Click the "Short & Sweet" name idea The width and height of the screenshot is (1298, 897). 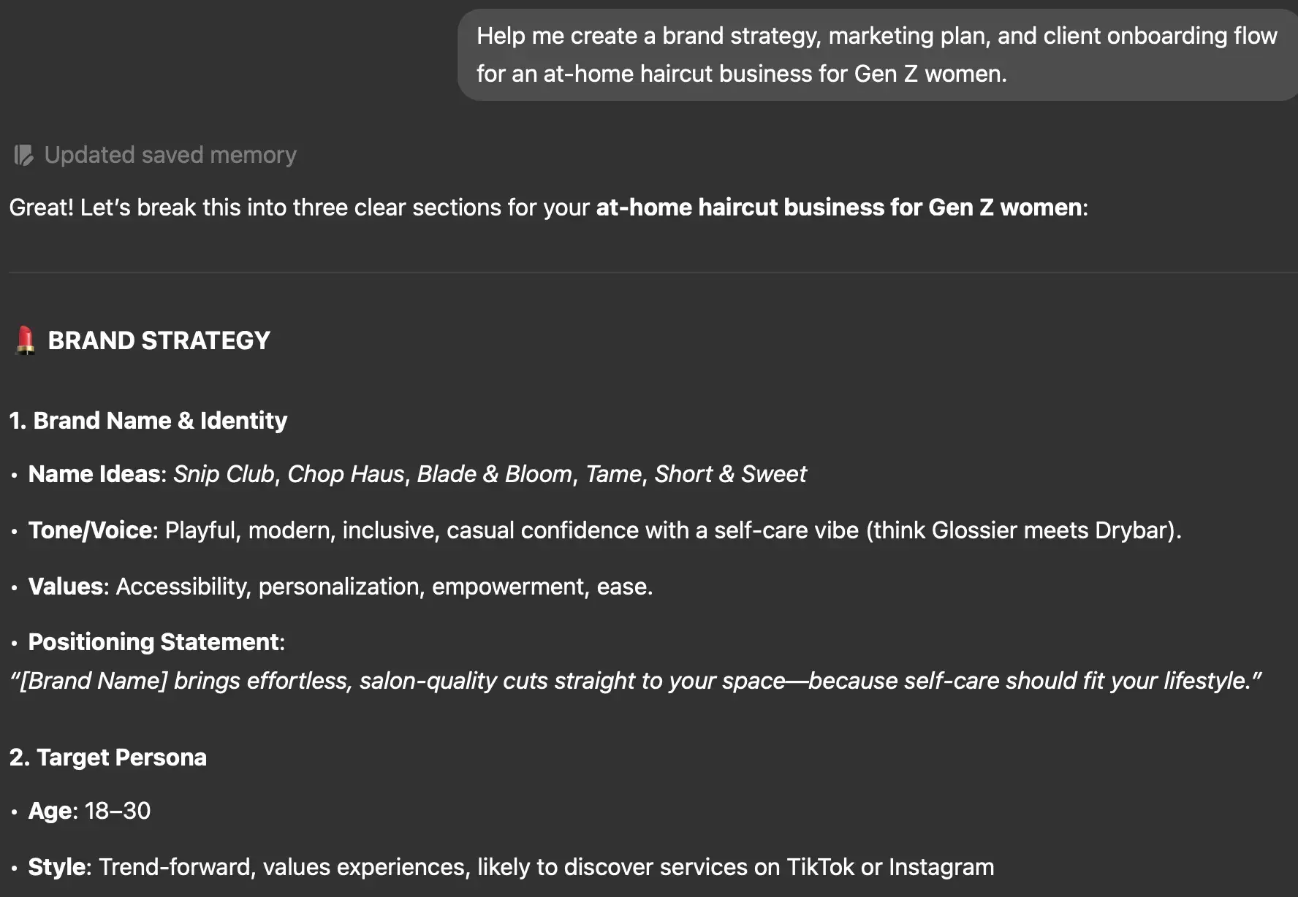(x=730, y=474)
